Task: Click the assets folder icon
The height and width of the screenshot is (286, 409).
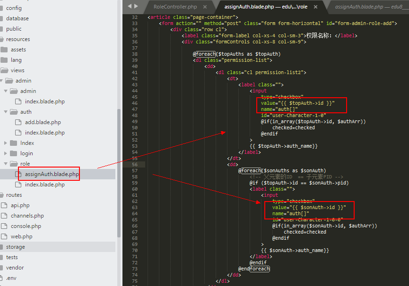Action: click(x=4, y=50)
